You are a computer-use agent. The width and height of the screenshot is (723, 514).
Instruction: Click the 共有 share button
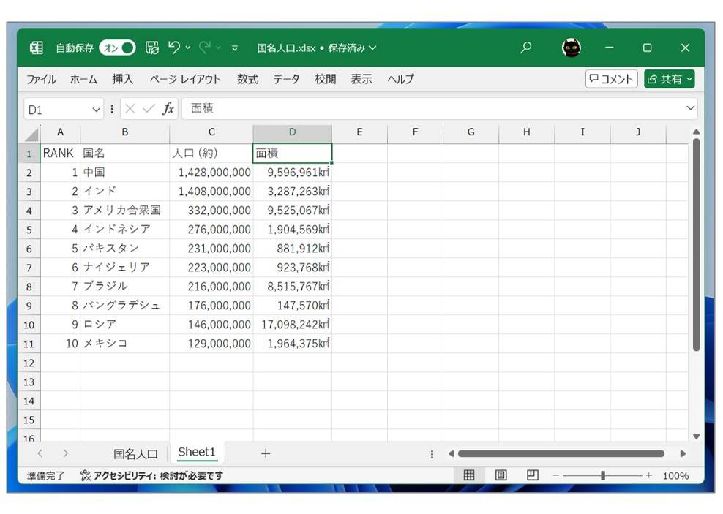(x=670, y=79)
